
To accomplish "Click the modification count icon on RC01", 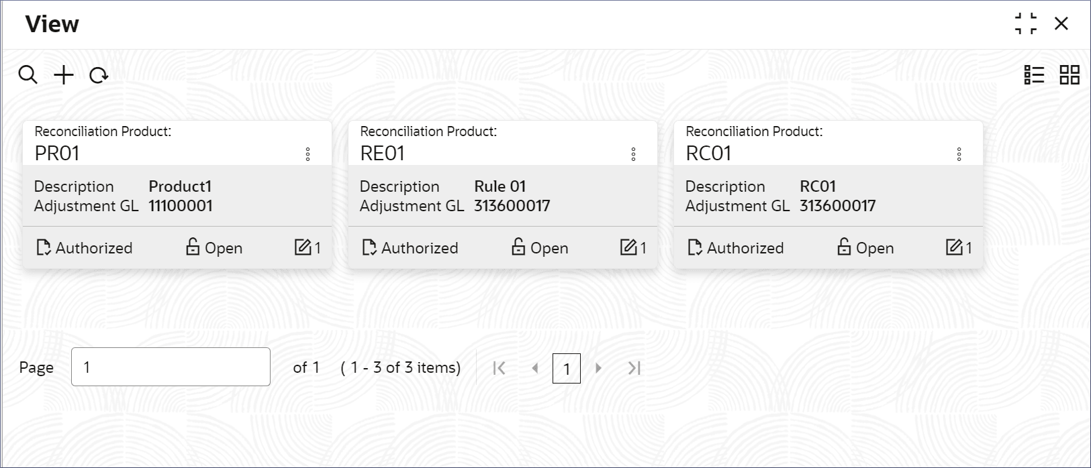I will click(x=954, y=247).
